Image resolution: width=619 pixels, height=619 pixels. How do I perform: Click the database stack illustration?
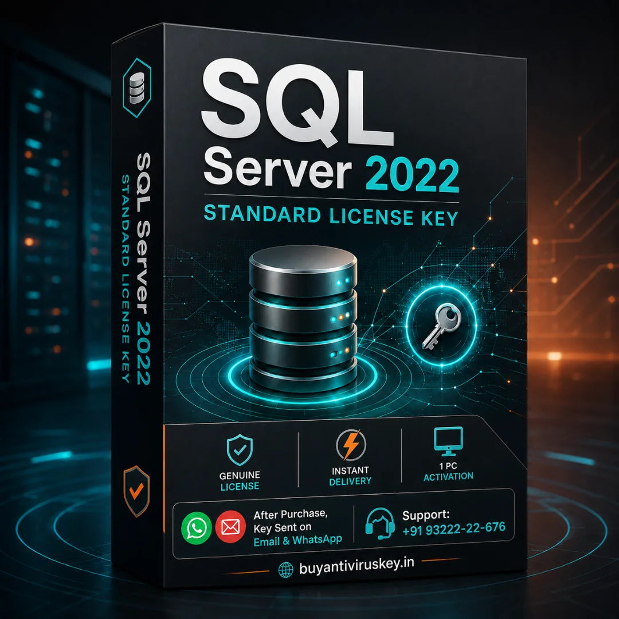pos(303,318)
